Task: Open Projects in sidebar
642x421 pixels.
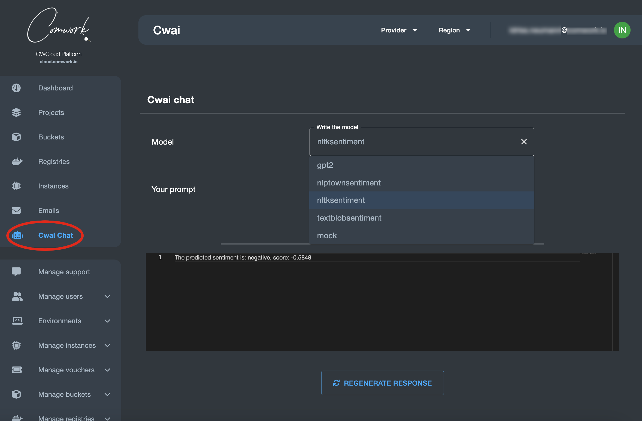Action: 51,112
